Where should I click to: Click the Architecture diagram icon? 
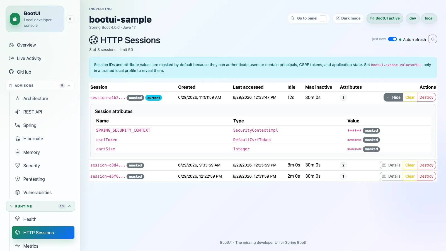pos(18,98)
